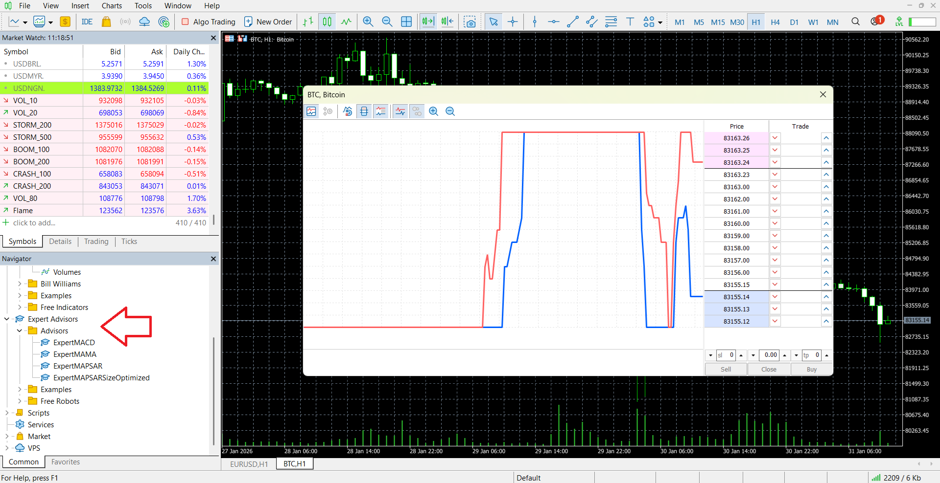Image resolution: width=940 pixels, height=483 pixels.
Task: Expand the Market tree node
Action: (x=6, y=436)
